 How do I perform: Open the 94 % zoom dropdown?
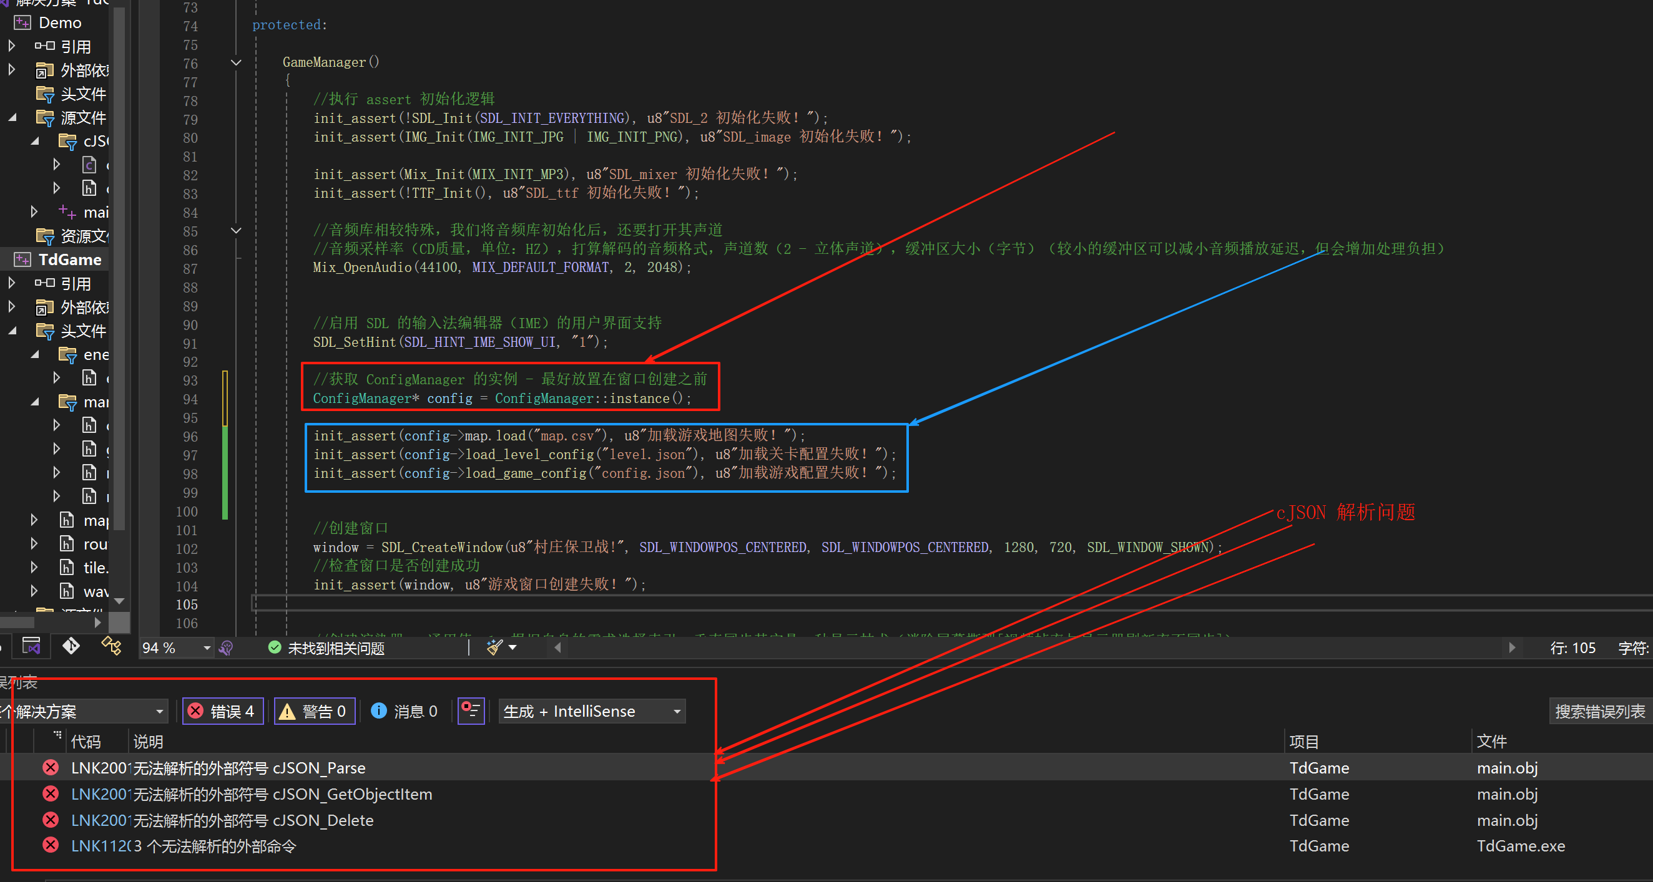pyautogui.click(x=207, y=648)
